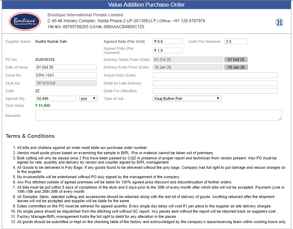Viewport: 293px width, 229px height.
Task: Click the Style No. field TP 870110
Action: (x=66, y=83)
